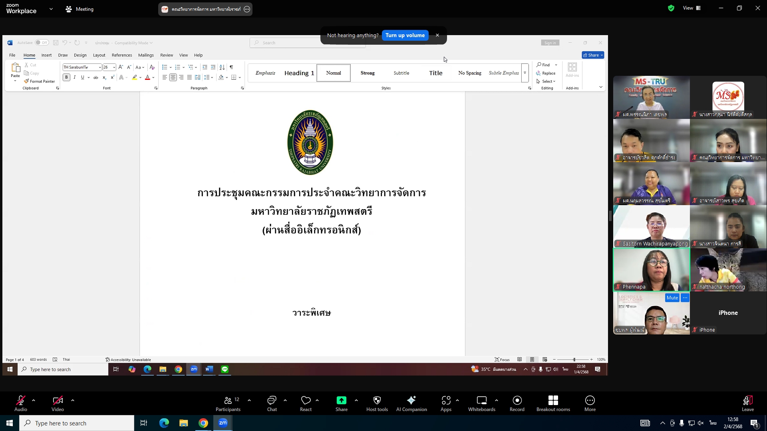Unmute microphone with Audio button
This screenshot has width=767, height=431.
pyautogui.click(x=21, y=403)
